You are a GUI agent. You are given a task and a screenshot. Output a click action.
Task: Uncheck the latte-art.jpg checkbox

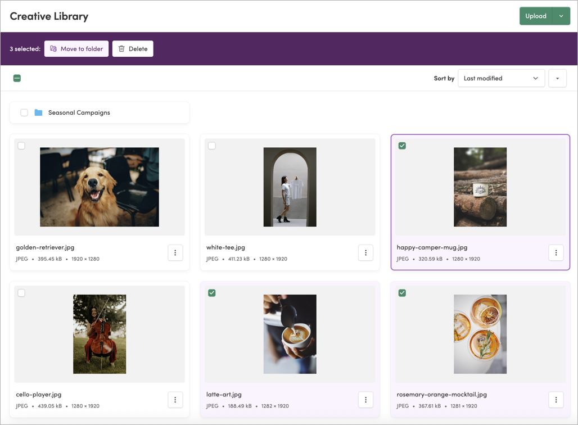(211, 293)
